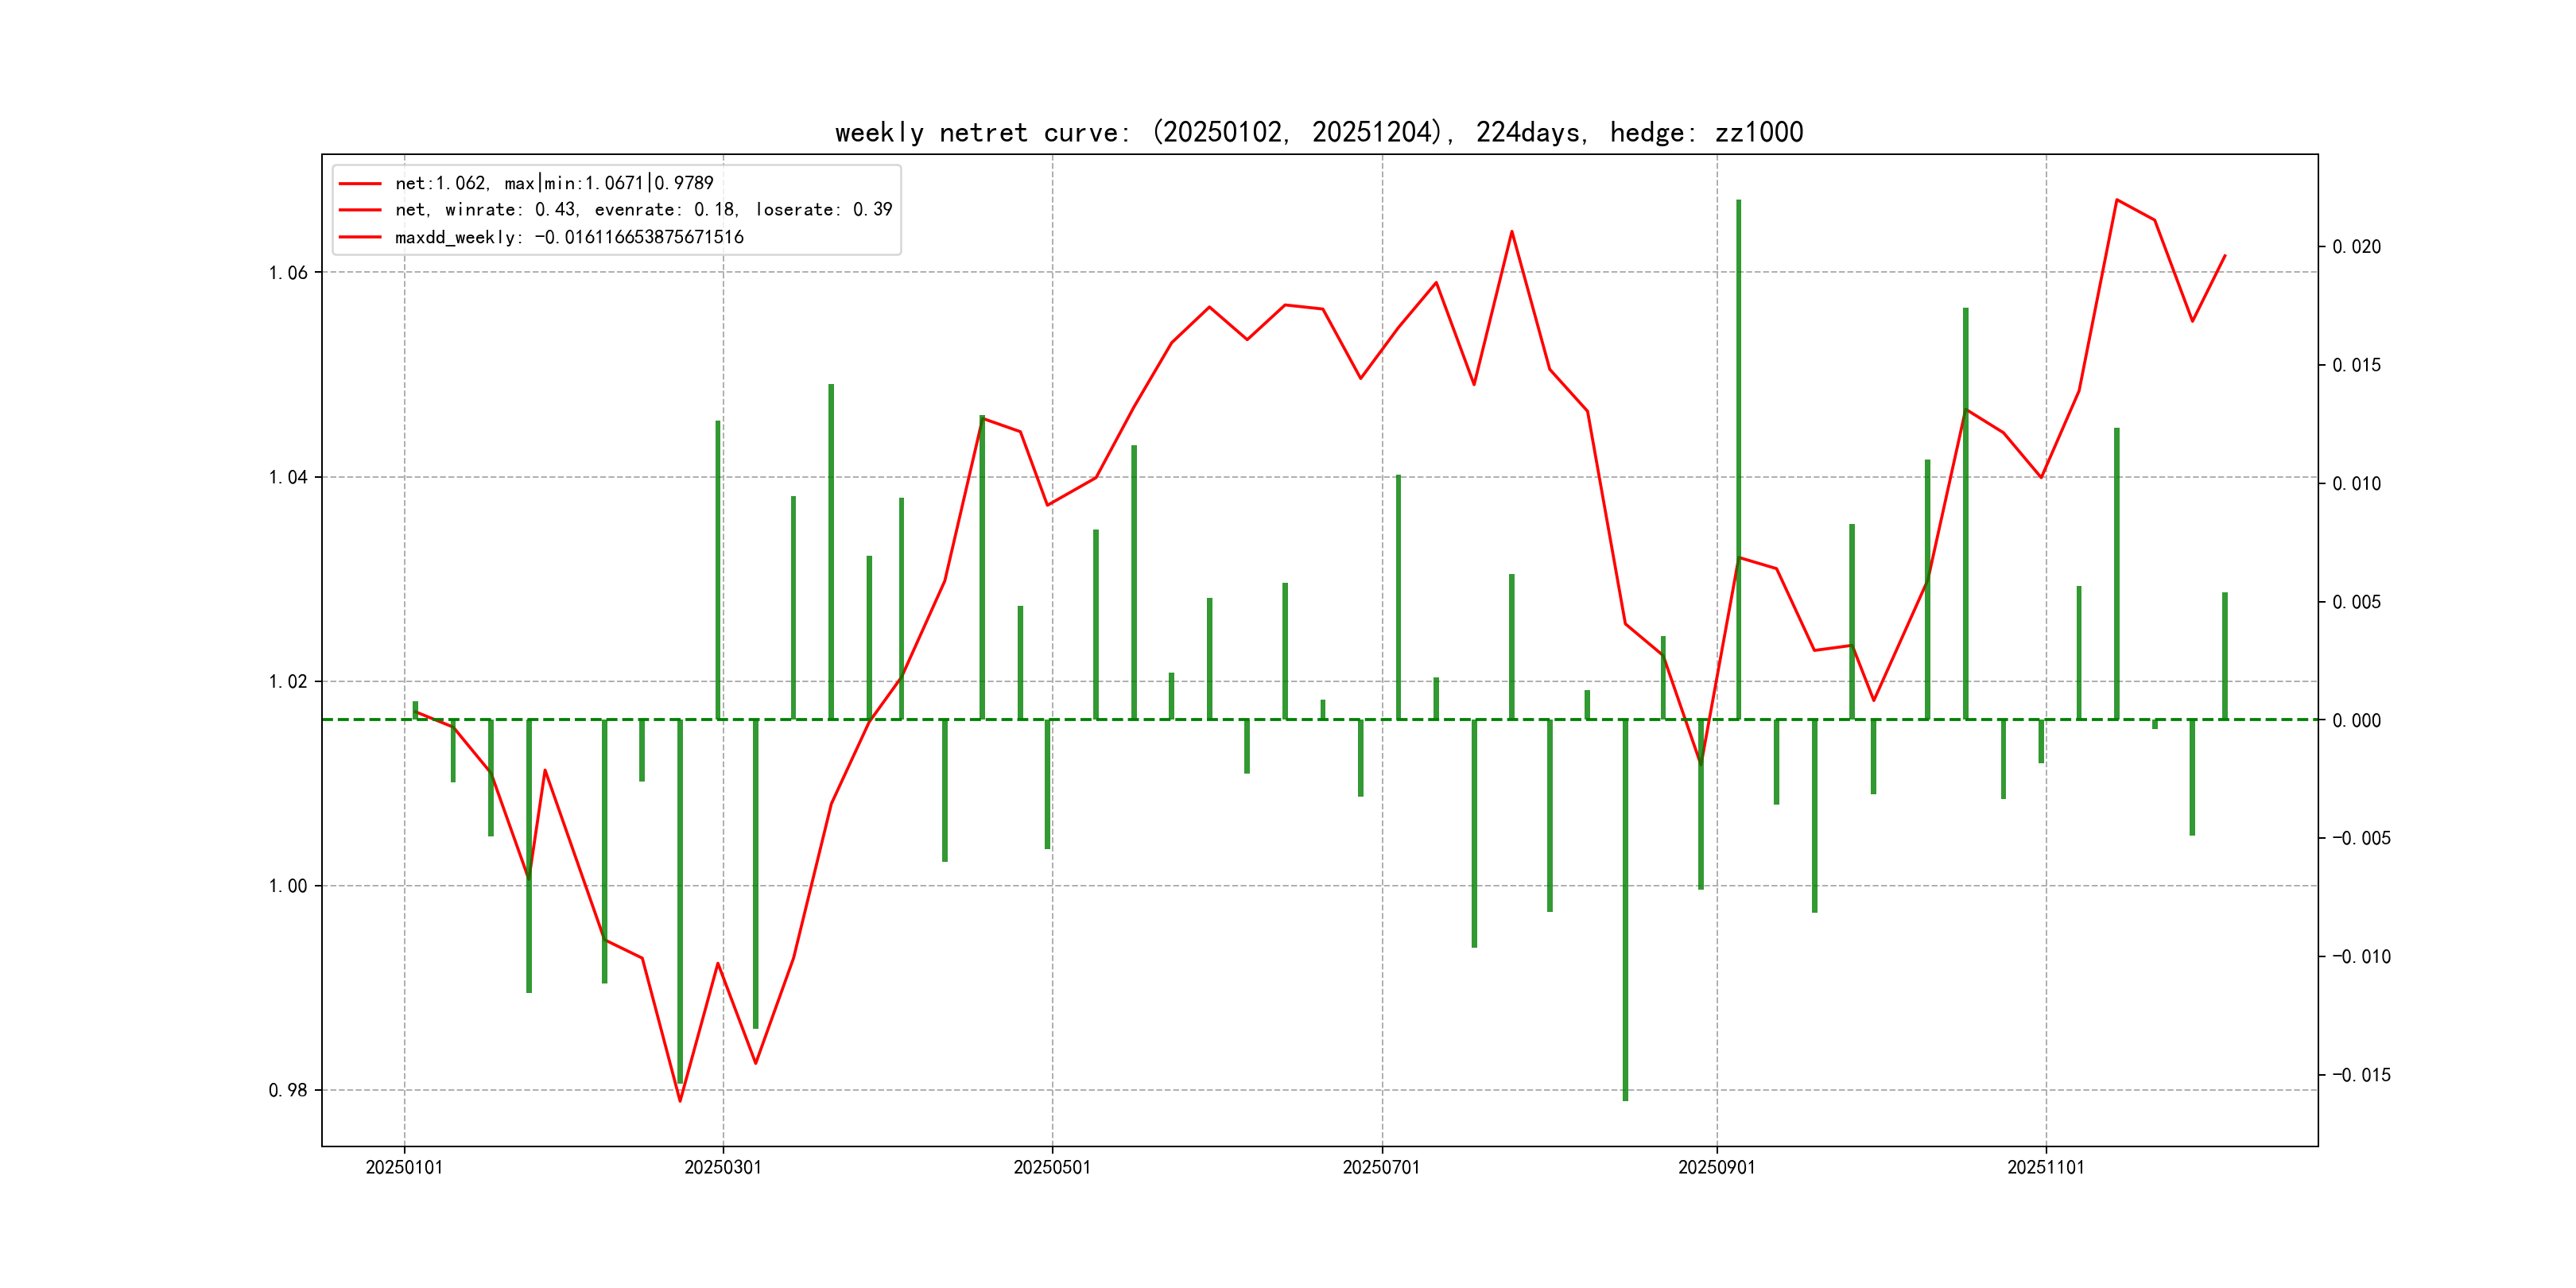The image size is (2576, 1288).
Task: Click the 0.000 right axis label
Action: 2356,720
